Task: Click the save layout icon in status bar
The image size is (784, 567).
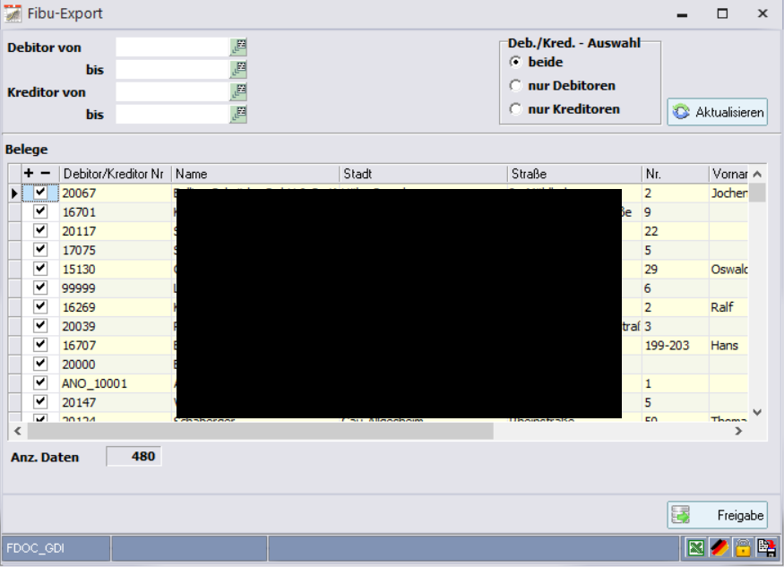Action: coord(766,547)
